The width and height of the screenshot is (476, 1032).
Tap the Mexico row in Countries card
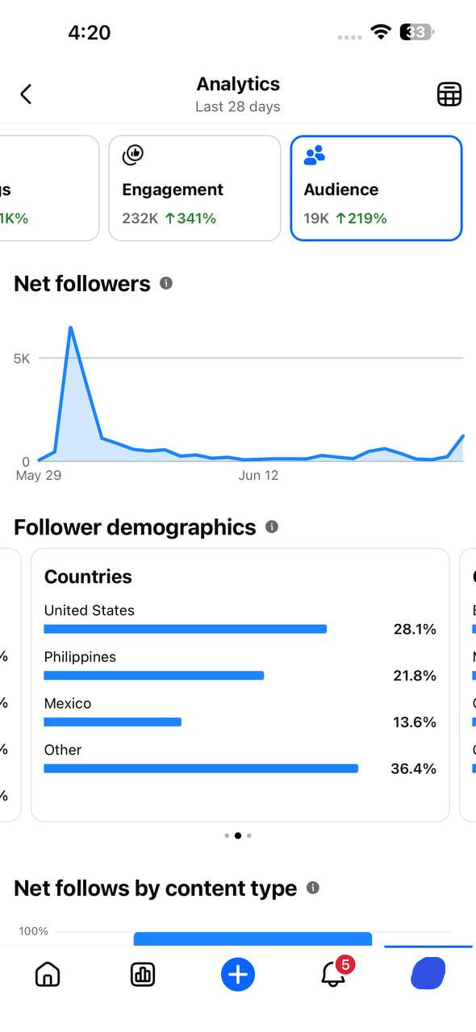pyautogui.click(x=240, y=713)
